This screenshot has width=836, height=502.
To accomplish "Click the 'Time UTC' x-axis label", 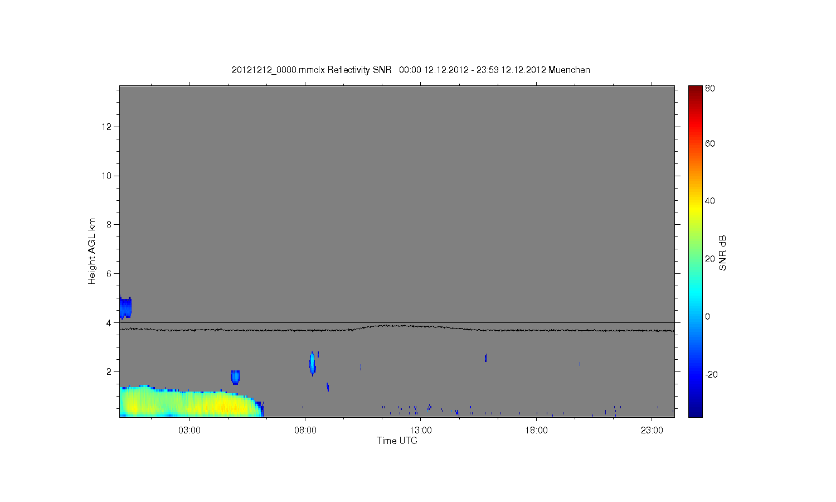I will [397, 441].
